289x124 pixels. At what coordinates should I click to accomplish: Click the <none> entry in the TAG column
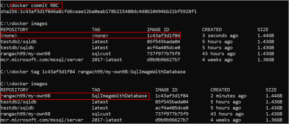pyautogui.click(x=100, y=36)
